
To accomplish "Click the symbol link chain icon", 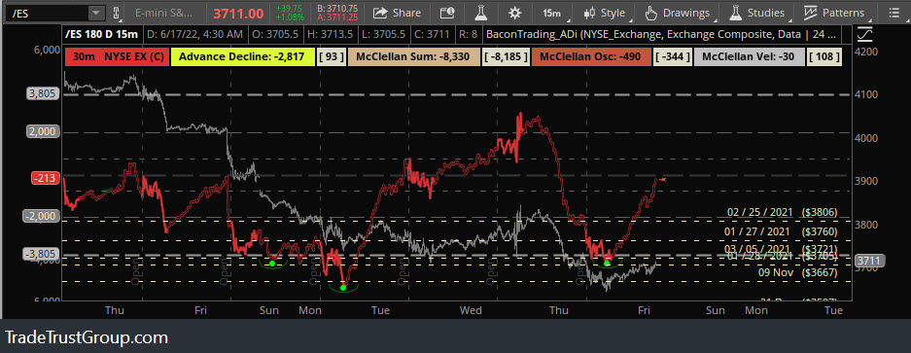I will tap(116, 13).
